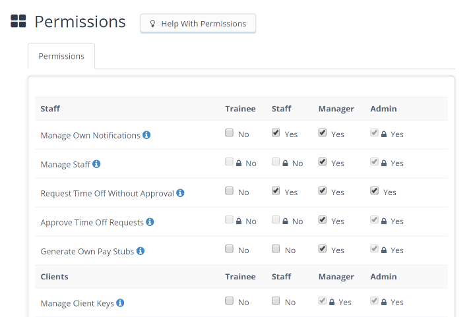This screenshot has height=317, width=475.
Task: Enable Manage Client Keys for Staff
Action: tap(276, 301)
